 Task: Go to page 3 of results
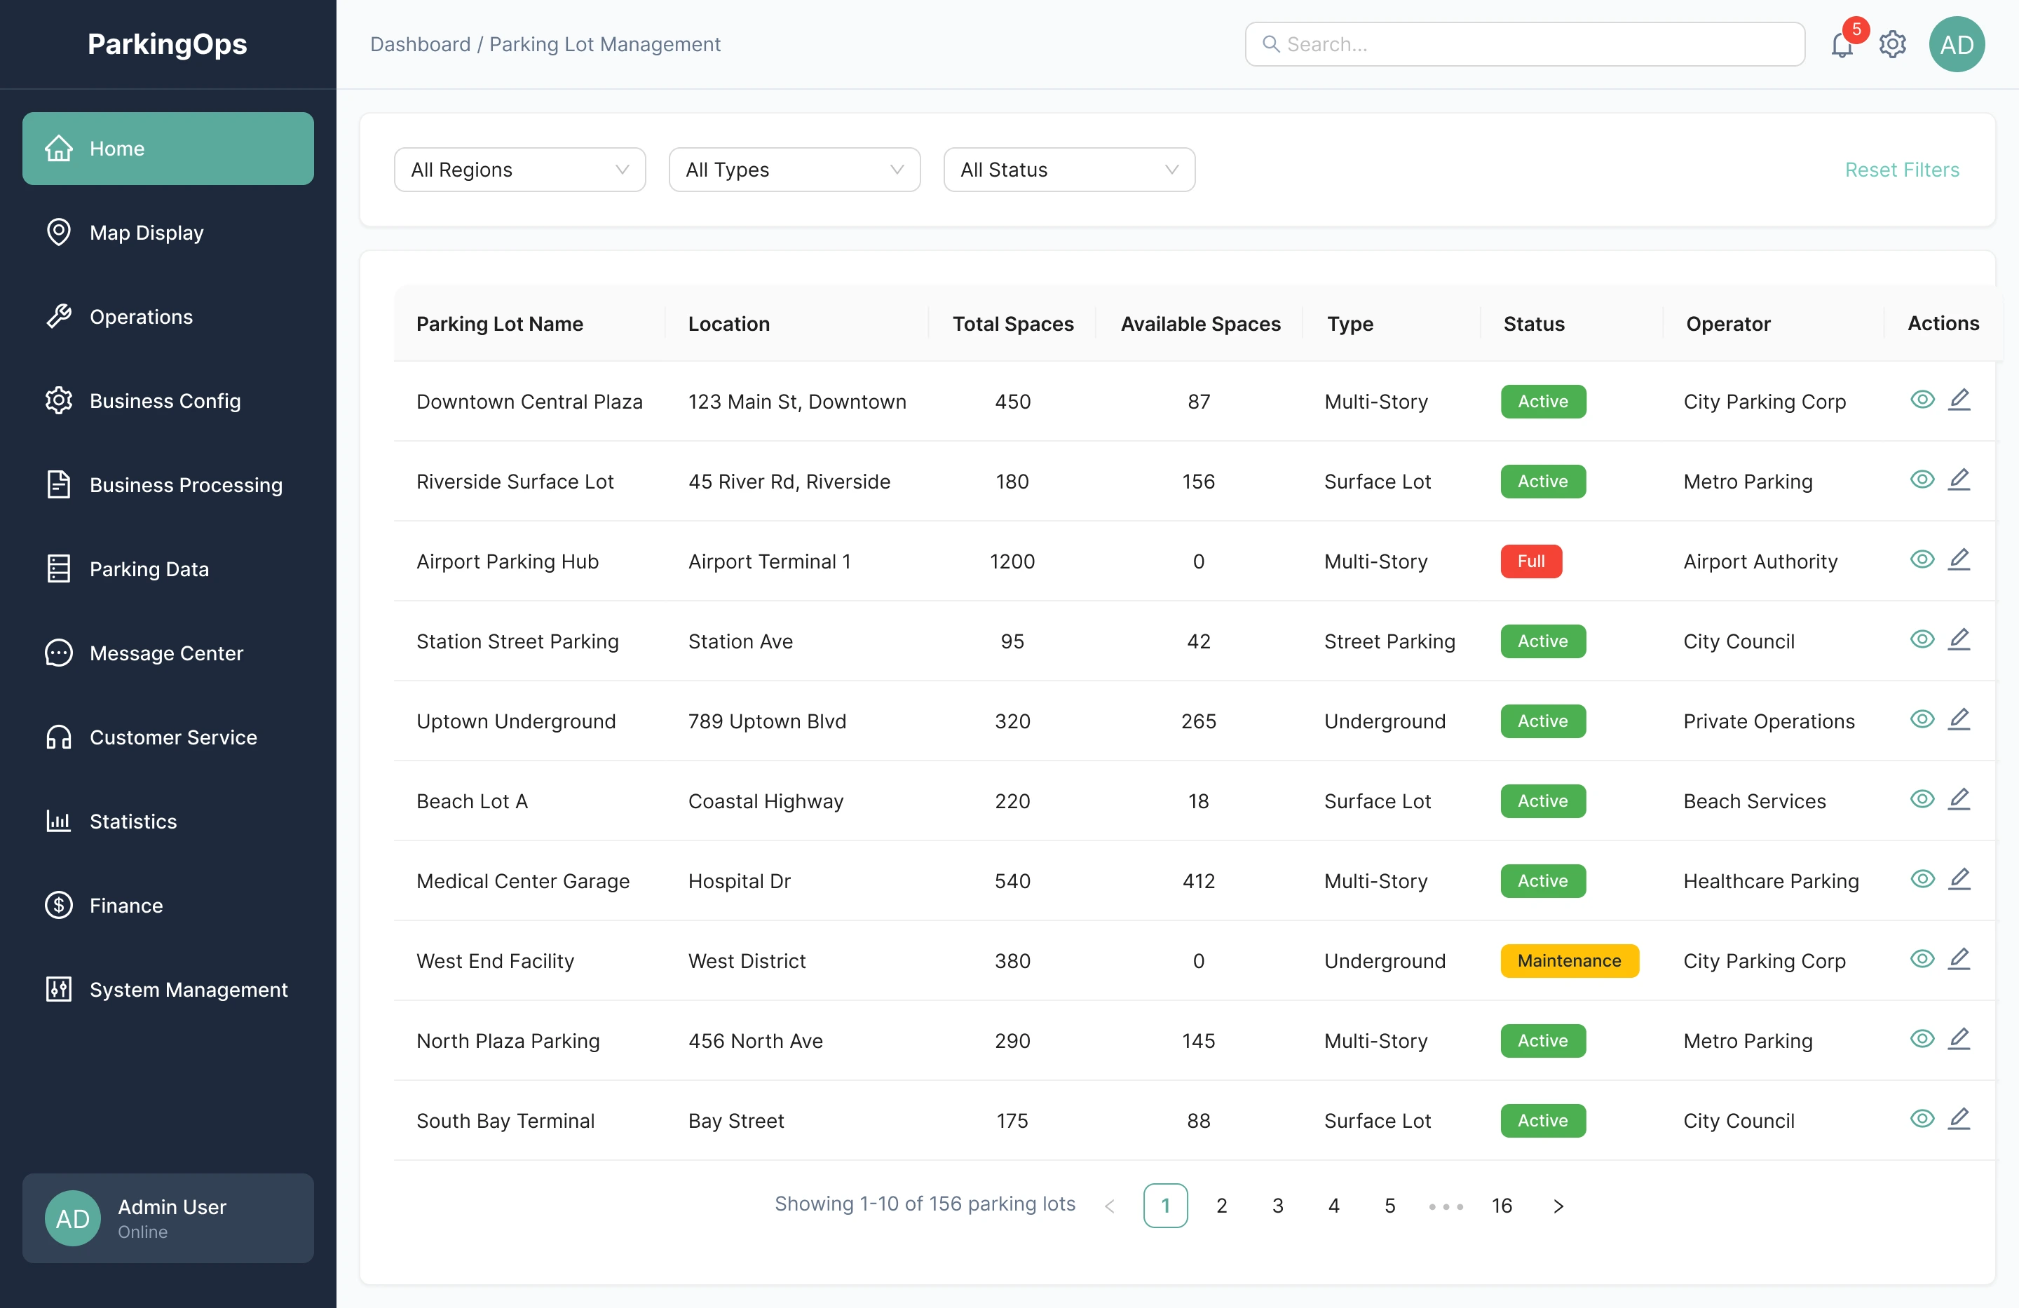pyautogui.click(x=1277, y=1206)
